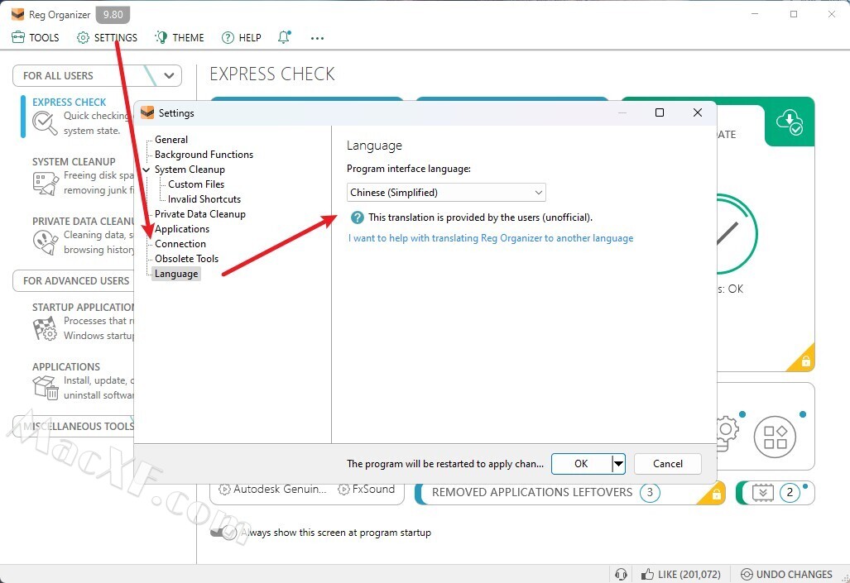Maximize the Settings dialog
The width and height of the screenshot is (850, 583).
tap(659, 112)
